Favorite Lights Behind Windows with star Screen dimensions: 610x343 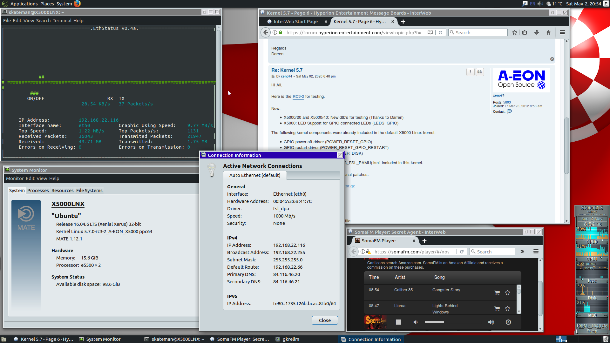507,308
